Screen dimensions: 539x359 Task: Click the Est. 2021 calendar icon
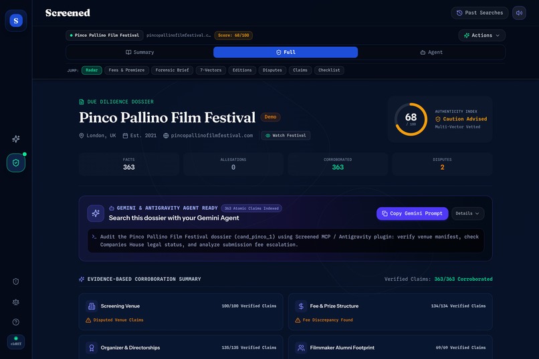point(126,136)
